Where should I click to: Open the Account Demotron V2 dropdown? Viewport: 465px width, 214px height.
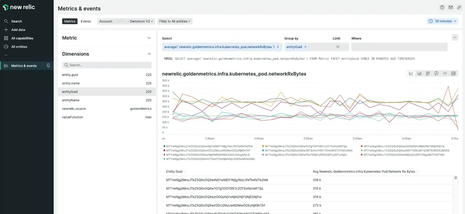126,21
